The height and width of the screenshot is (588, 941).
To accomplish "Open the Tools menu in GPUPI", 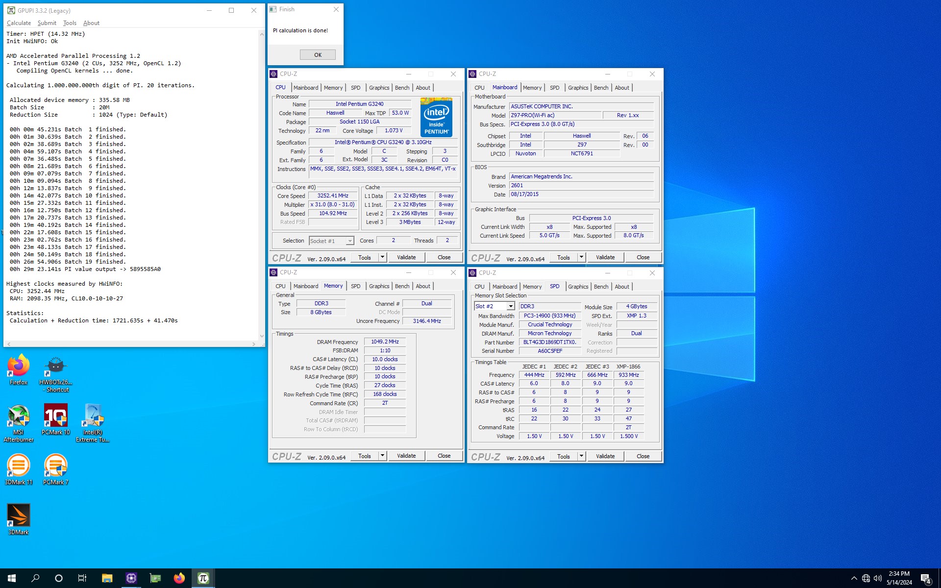I will (x=70, y=23).
